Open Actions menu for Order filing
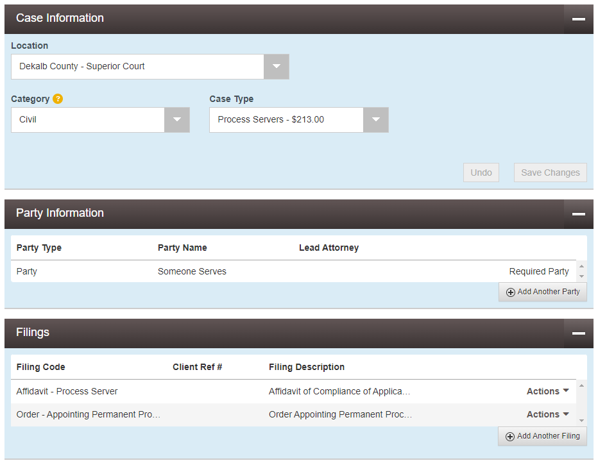The height and width of the screenshot is (463, 598). [x=547, y=414]
